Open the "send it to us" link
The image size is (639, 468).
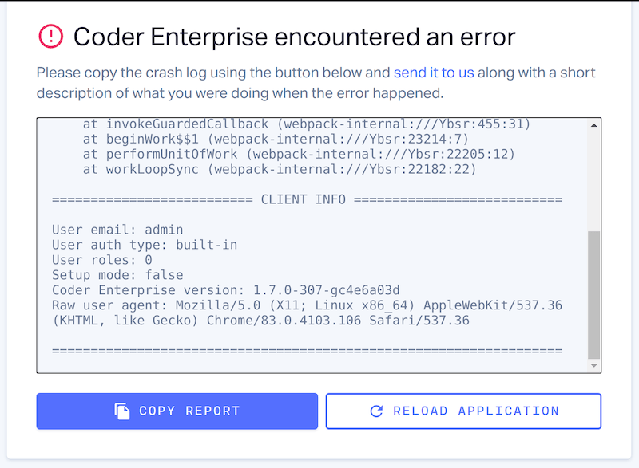coord(435,72)
